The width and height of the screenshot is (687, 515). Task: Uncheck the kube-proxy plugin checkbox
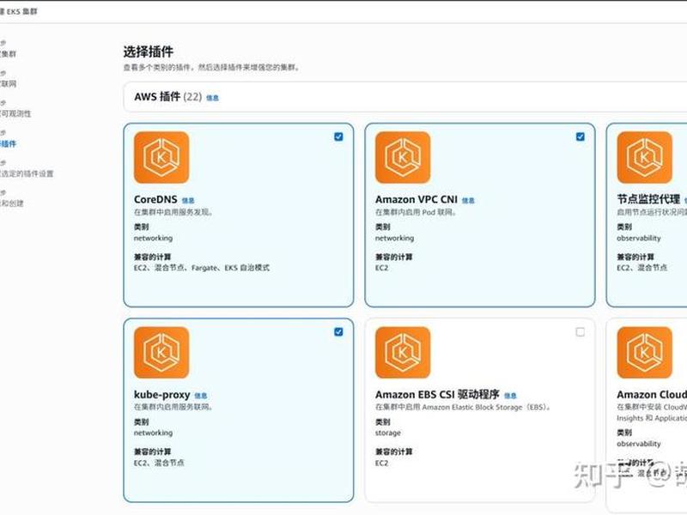(338, 331)
